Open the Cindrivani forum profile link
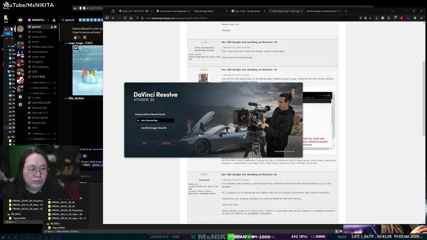This screenshot has height=240, width=427. (204, 180)
